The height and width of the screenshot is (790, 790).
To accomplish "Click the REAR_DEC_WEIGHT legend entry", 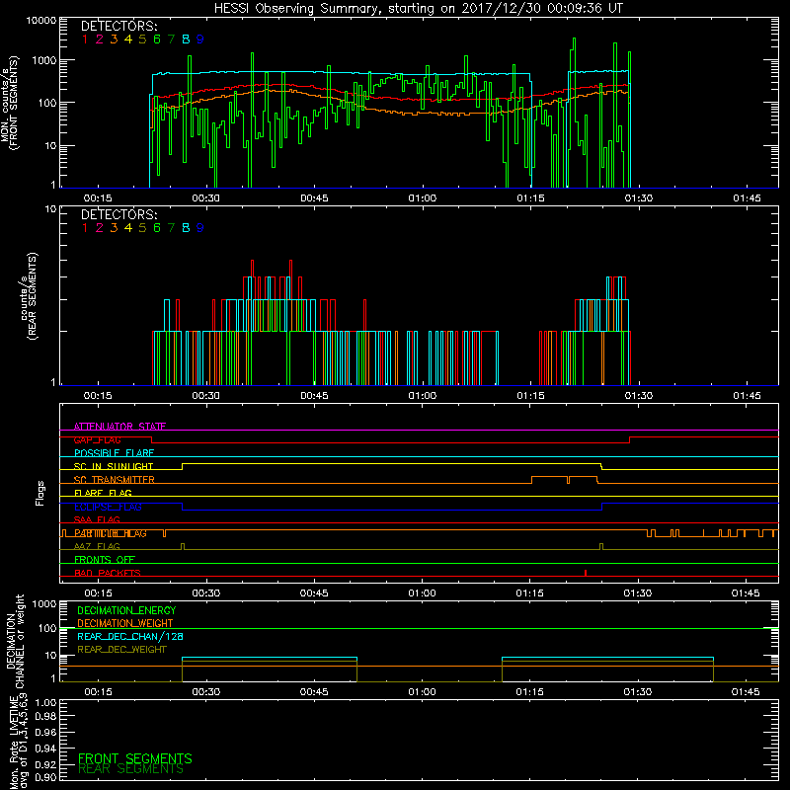I will [121, 650].
